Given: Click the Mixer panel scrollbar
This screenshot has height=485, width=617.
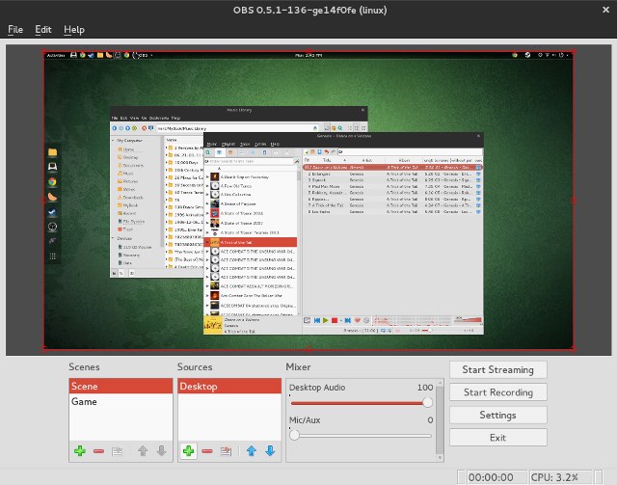Looking at the screenshot, I should (x=440, y=419).
